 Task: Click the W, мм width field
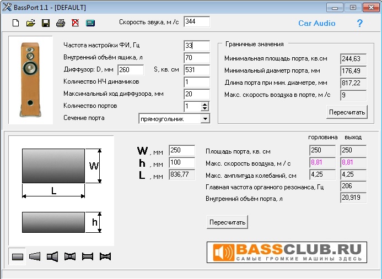point(182,150)
